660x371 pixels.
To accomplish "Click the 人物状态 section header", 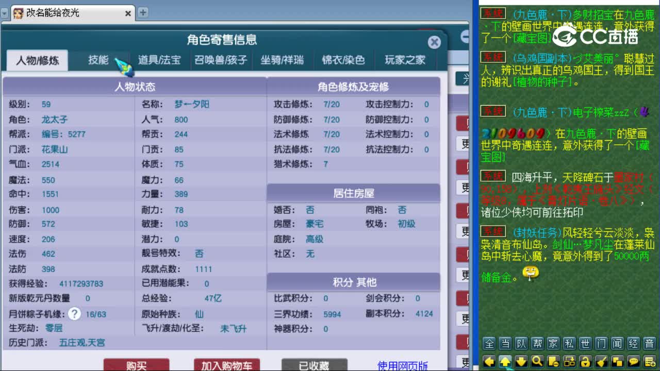I will pyautogui.click(x=135, y=87).
